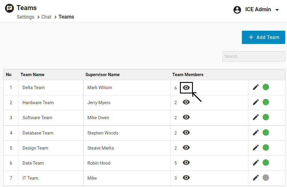Viewport: 287px width, 187px height.
Task: View members of Delta Team
Action: pyautogui.click(x=186, y=88)
